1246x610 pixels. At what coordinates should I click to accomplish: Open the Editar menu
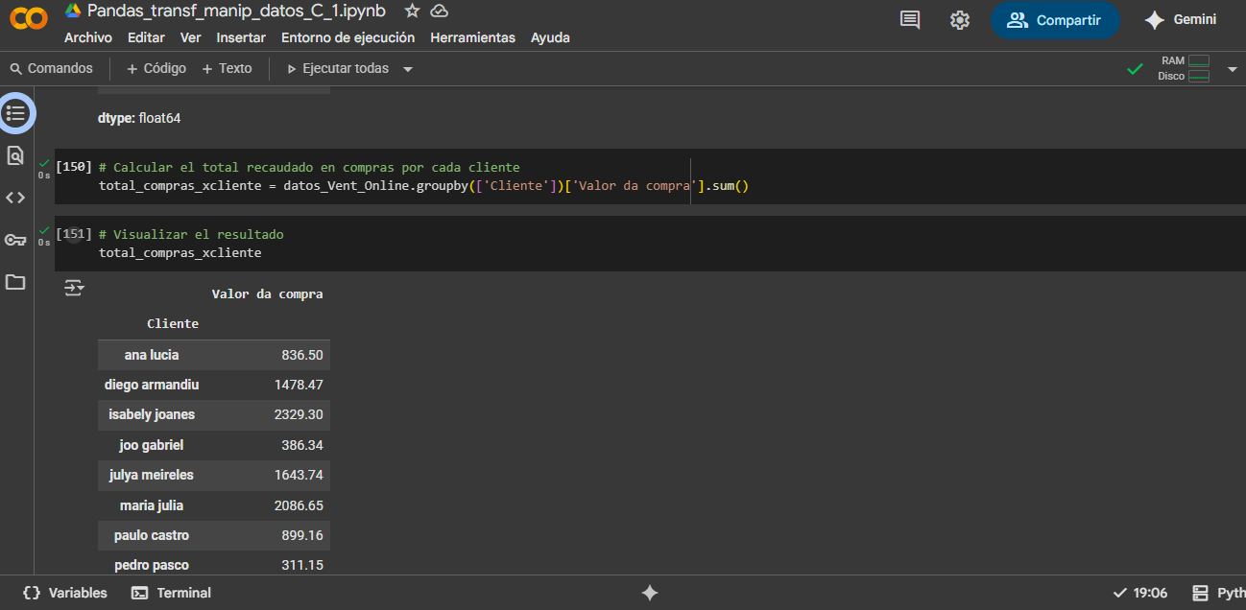[x=146, y=37]
